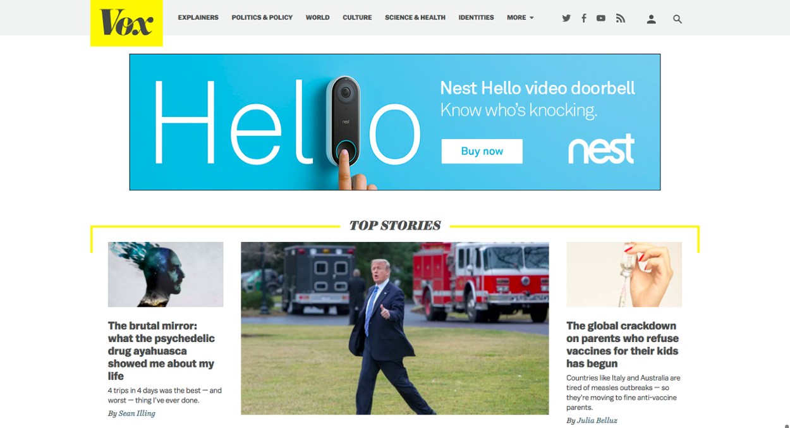Click the nest logo in banner ad

601,149
